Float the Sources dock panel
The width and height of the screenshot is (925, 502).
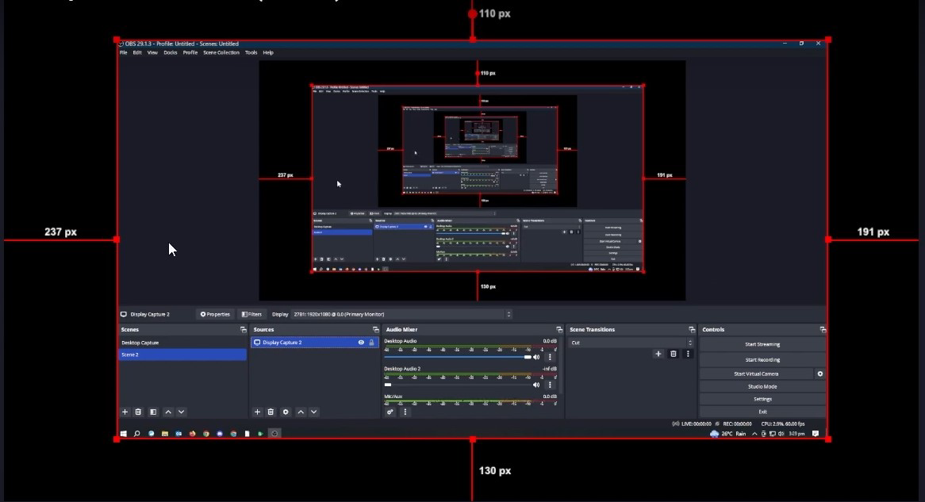pos(376,330)
